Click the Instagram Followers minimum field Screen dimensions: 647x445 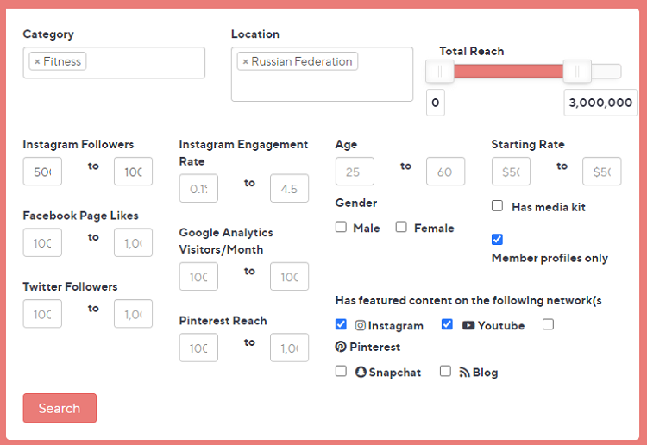42,172
